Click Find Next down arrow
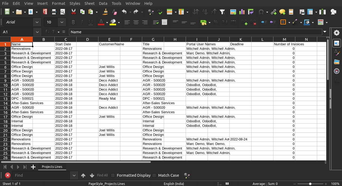 point(92,175)
